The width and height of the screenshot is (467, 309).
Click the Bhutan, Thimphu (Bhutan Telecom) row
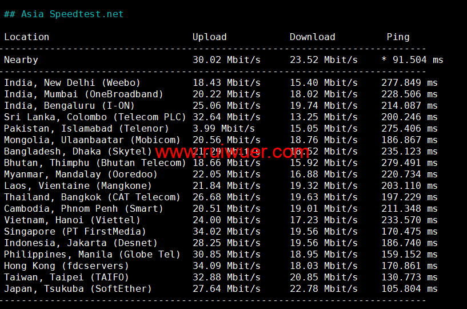pos(95,163)
